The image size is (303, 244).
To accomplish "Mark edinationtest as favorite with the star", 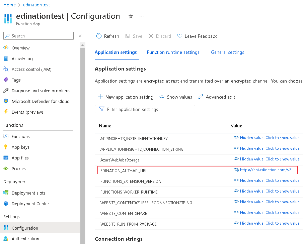I will [131, 16].
